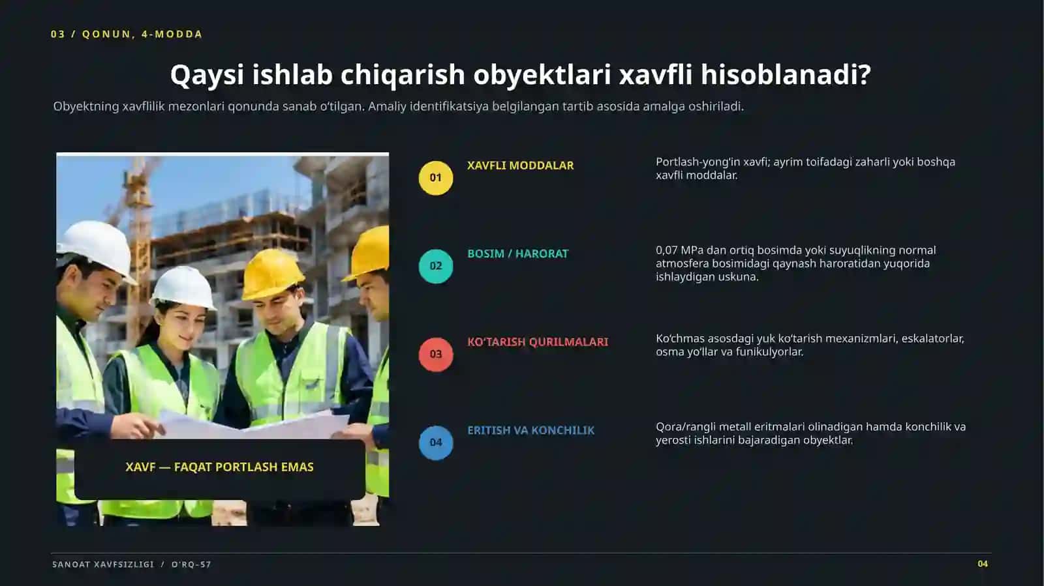Viewport: 1044px width, 586px height.
Task: Click the slide page number 04 in footer
Action: 983,564
